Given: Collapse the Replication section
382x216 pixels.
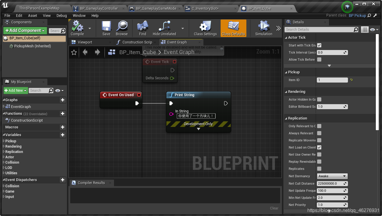Looking at the screenshot, I should 286,118.
